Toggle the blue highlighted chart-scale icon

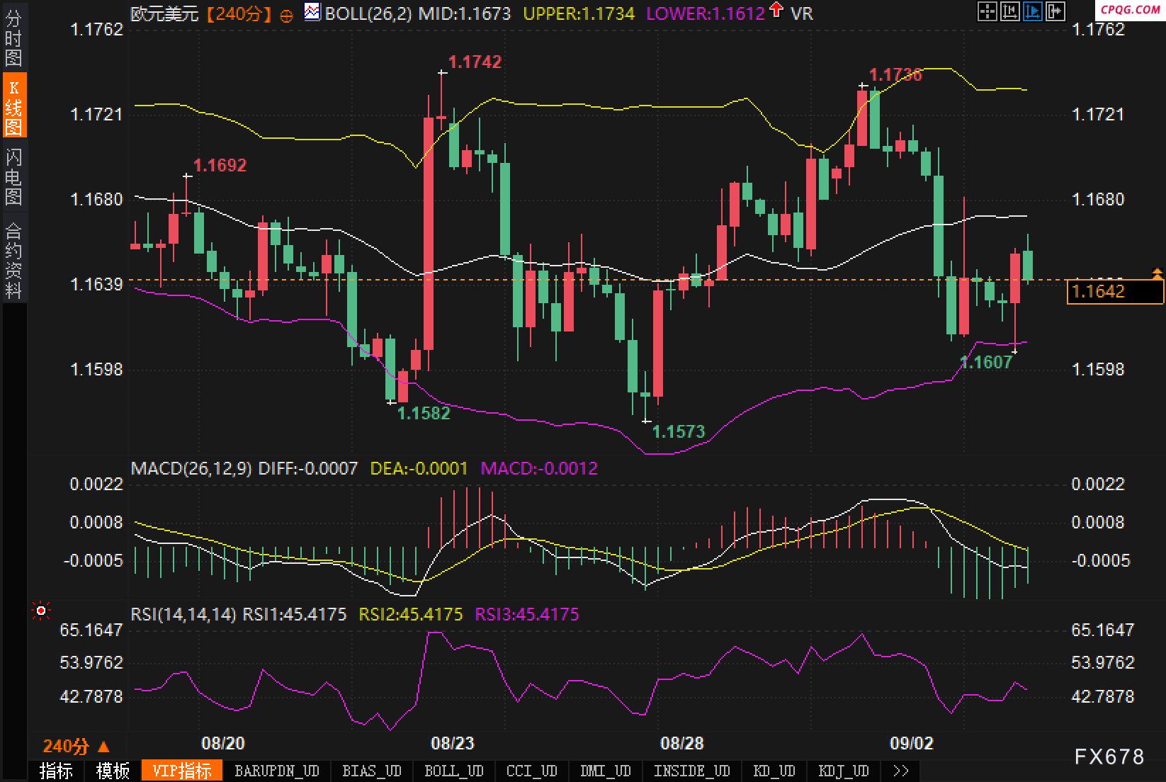(1032, 11)
